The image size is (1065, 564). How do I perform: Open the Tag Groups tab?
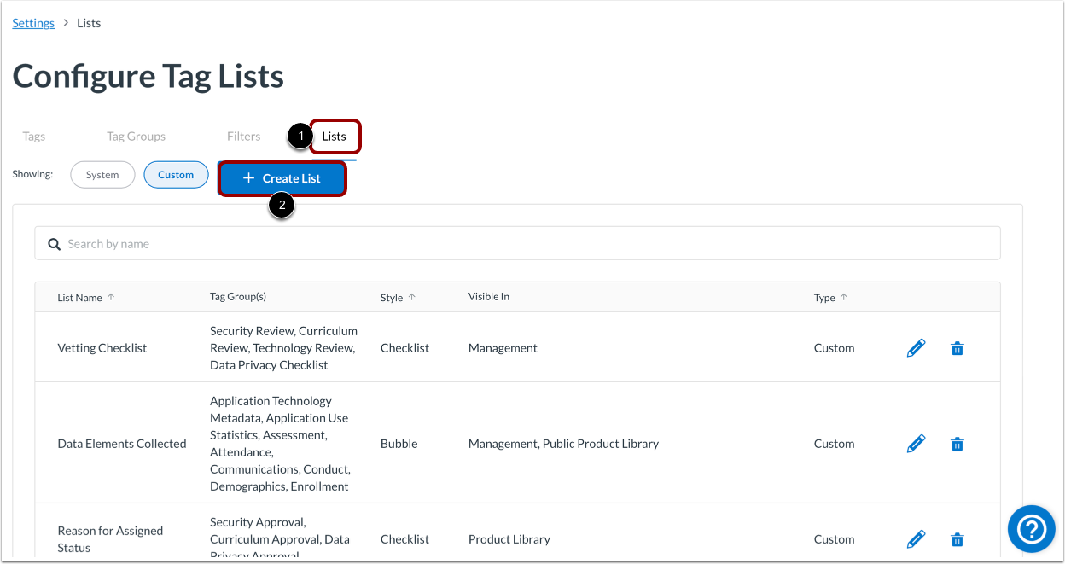point(136,136)
